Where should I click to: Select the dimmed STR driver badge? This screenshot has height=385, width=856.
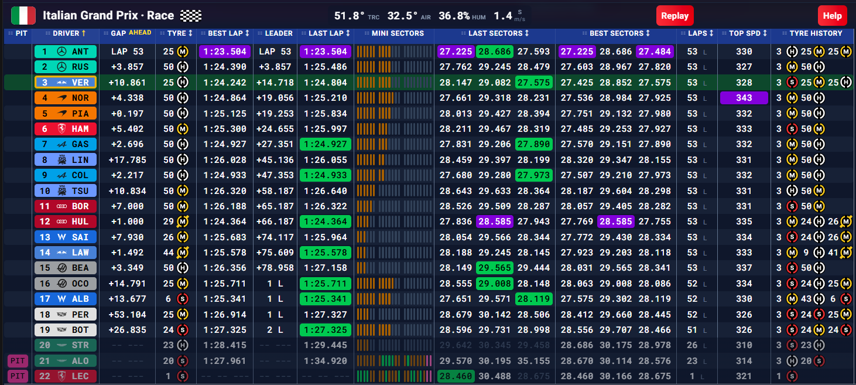[x=65, y=345]
